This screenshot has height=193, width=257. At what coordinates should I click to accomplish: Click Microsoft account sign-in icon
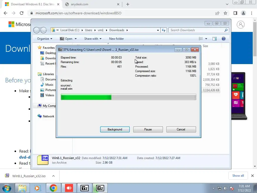[x=240, y=25]
